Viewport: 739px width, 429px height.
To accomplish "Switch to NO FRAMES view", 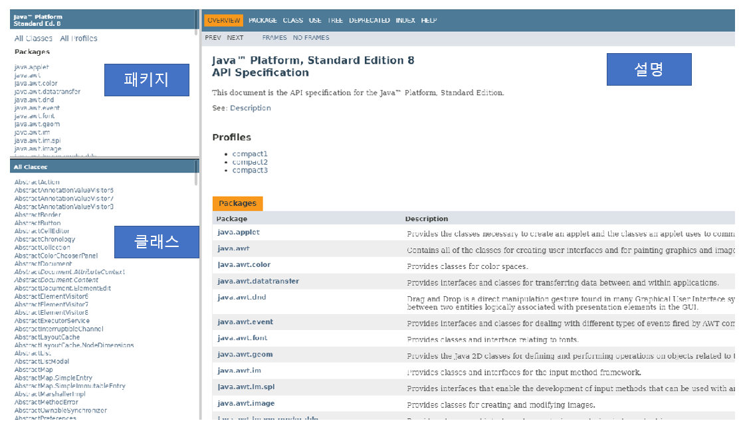I will (x=311, y=38).
